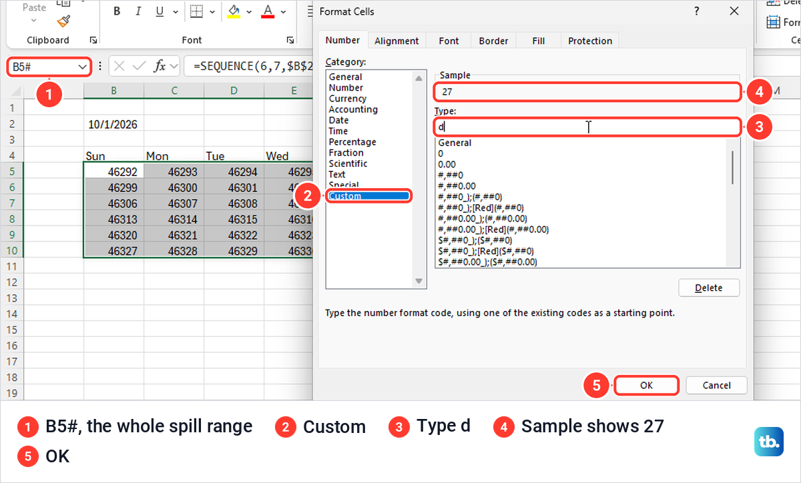Viewport: 801px width, 483px height.
Task: Select column C header
Action: tap(174, 90)
